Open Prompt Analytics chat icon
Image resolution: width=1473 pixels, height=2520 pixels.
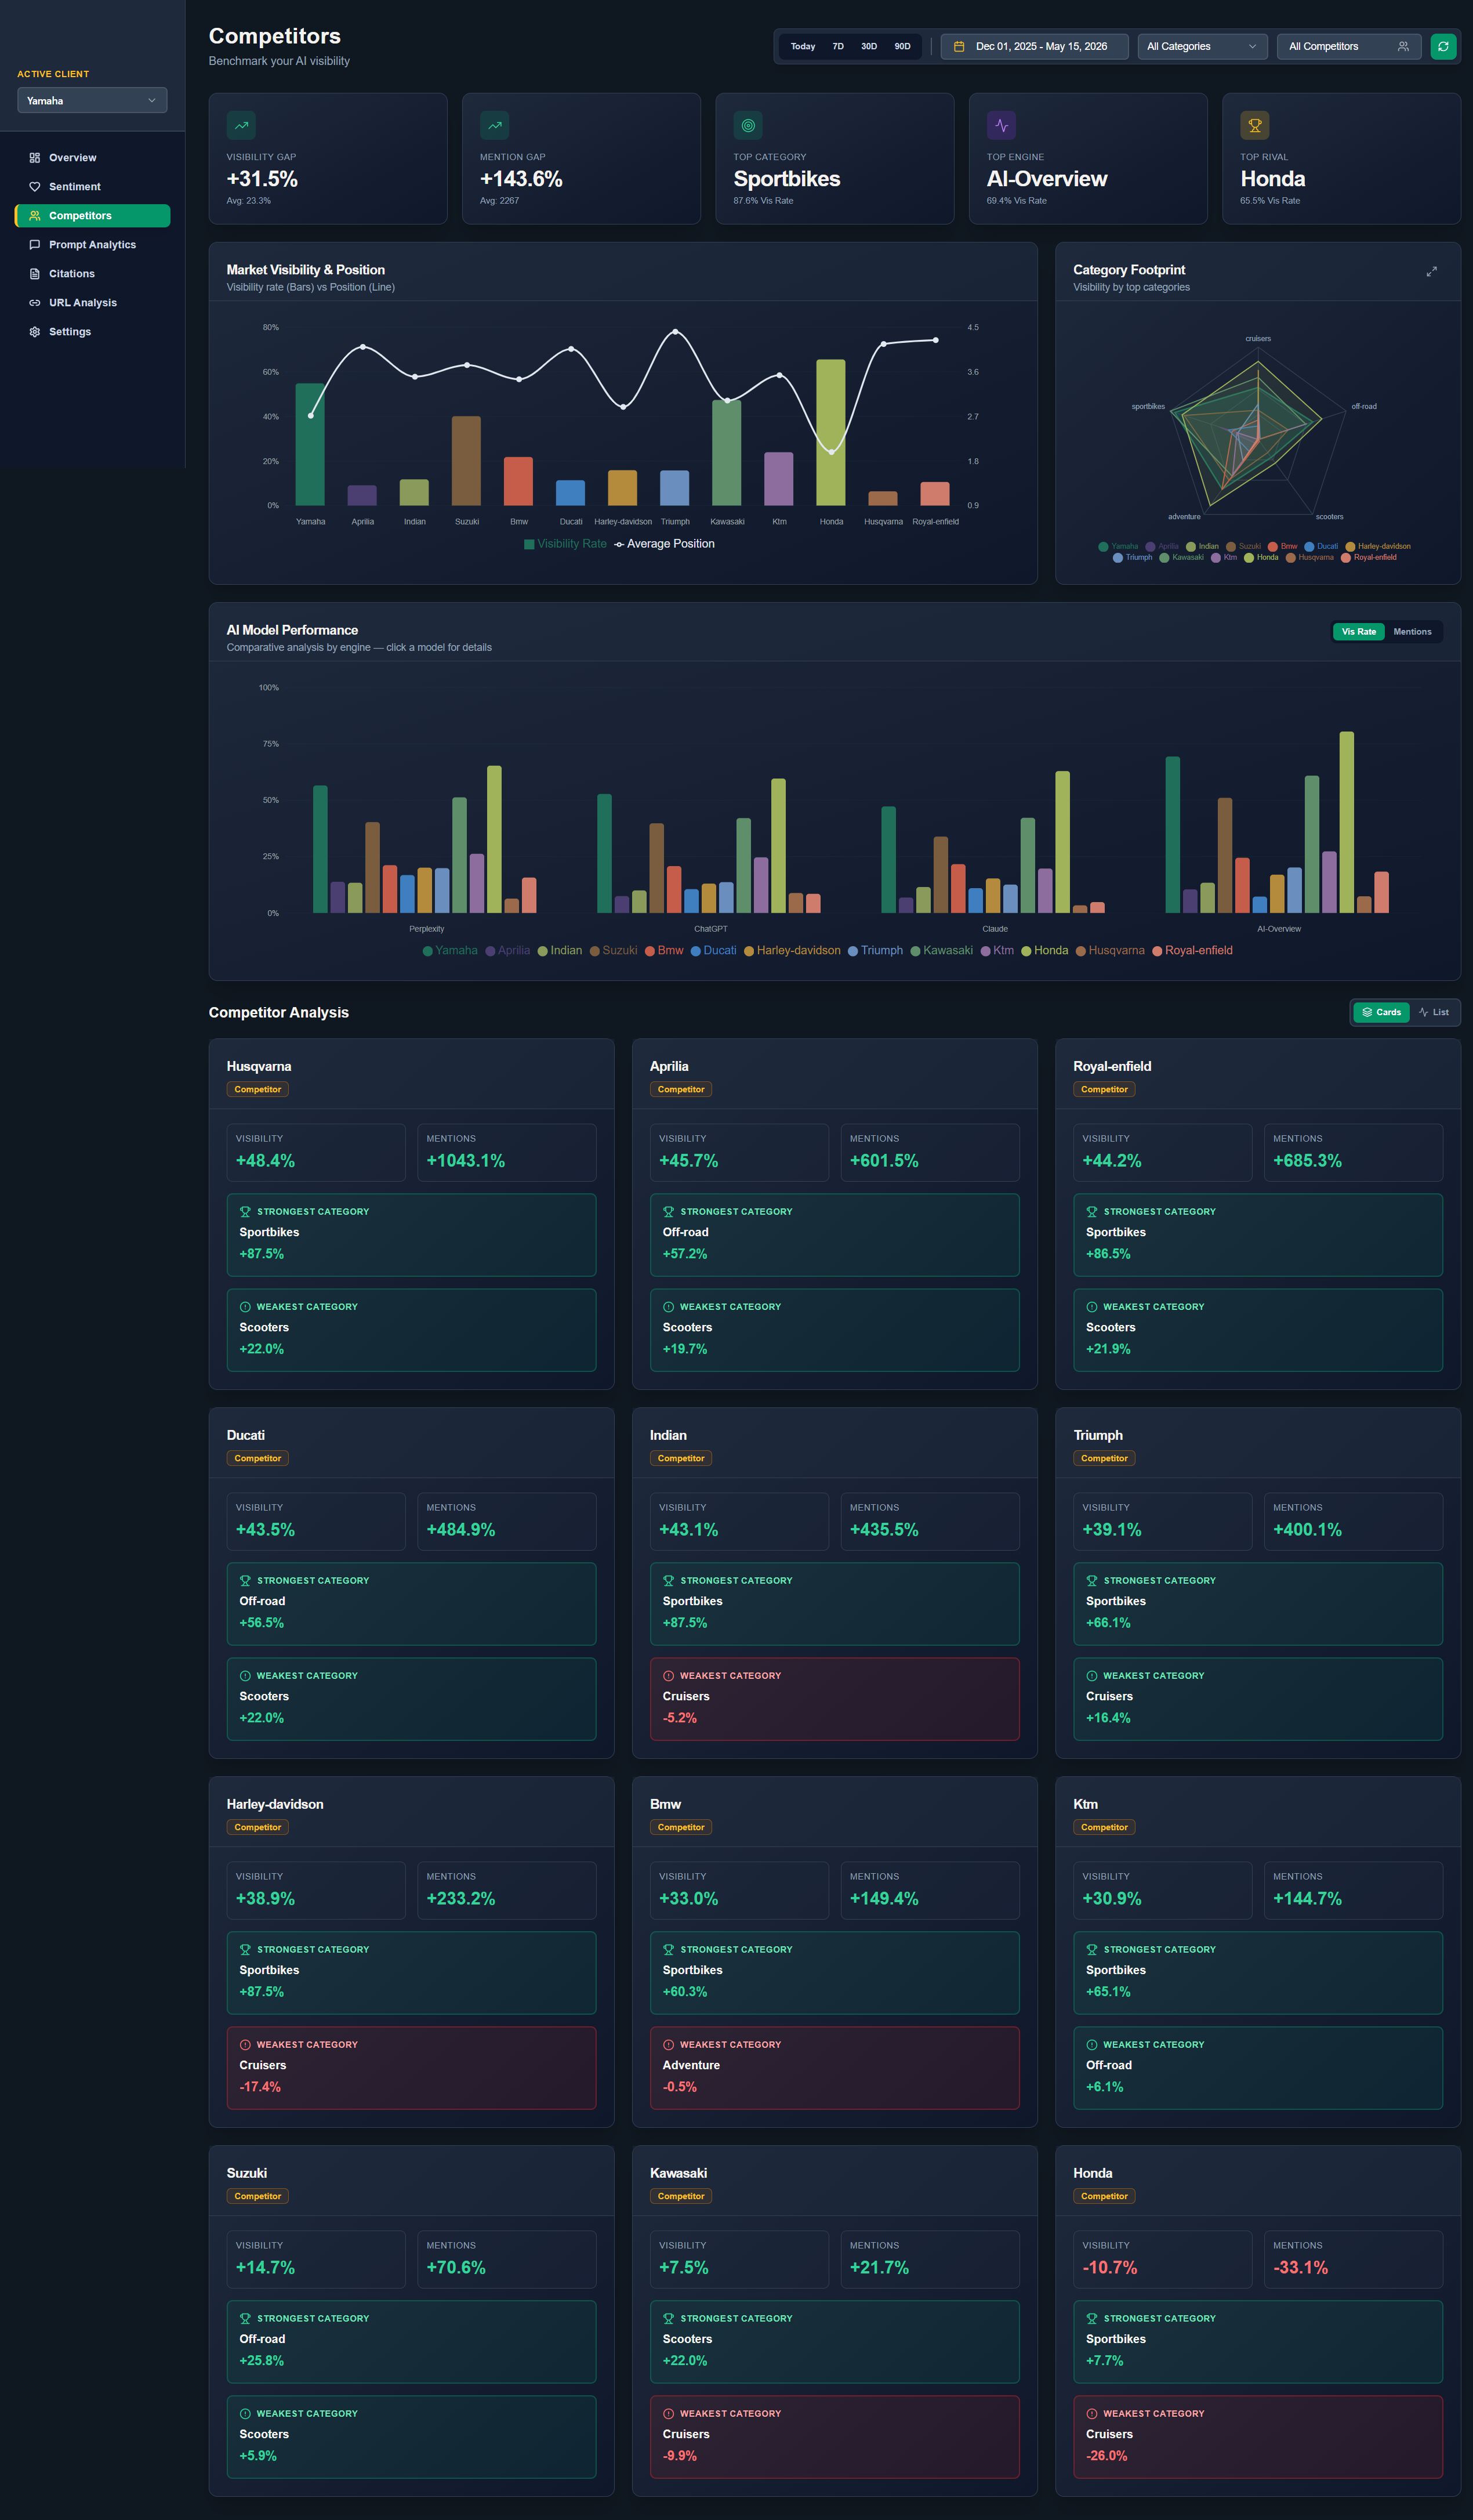click(35, 245)
